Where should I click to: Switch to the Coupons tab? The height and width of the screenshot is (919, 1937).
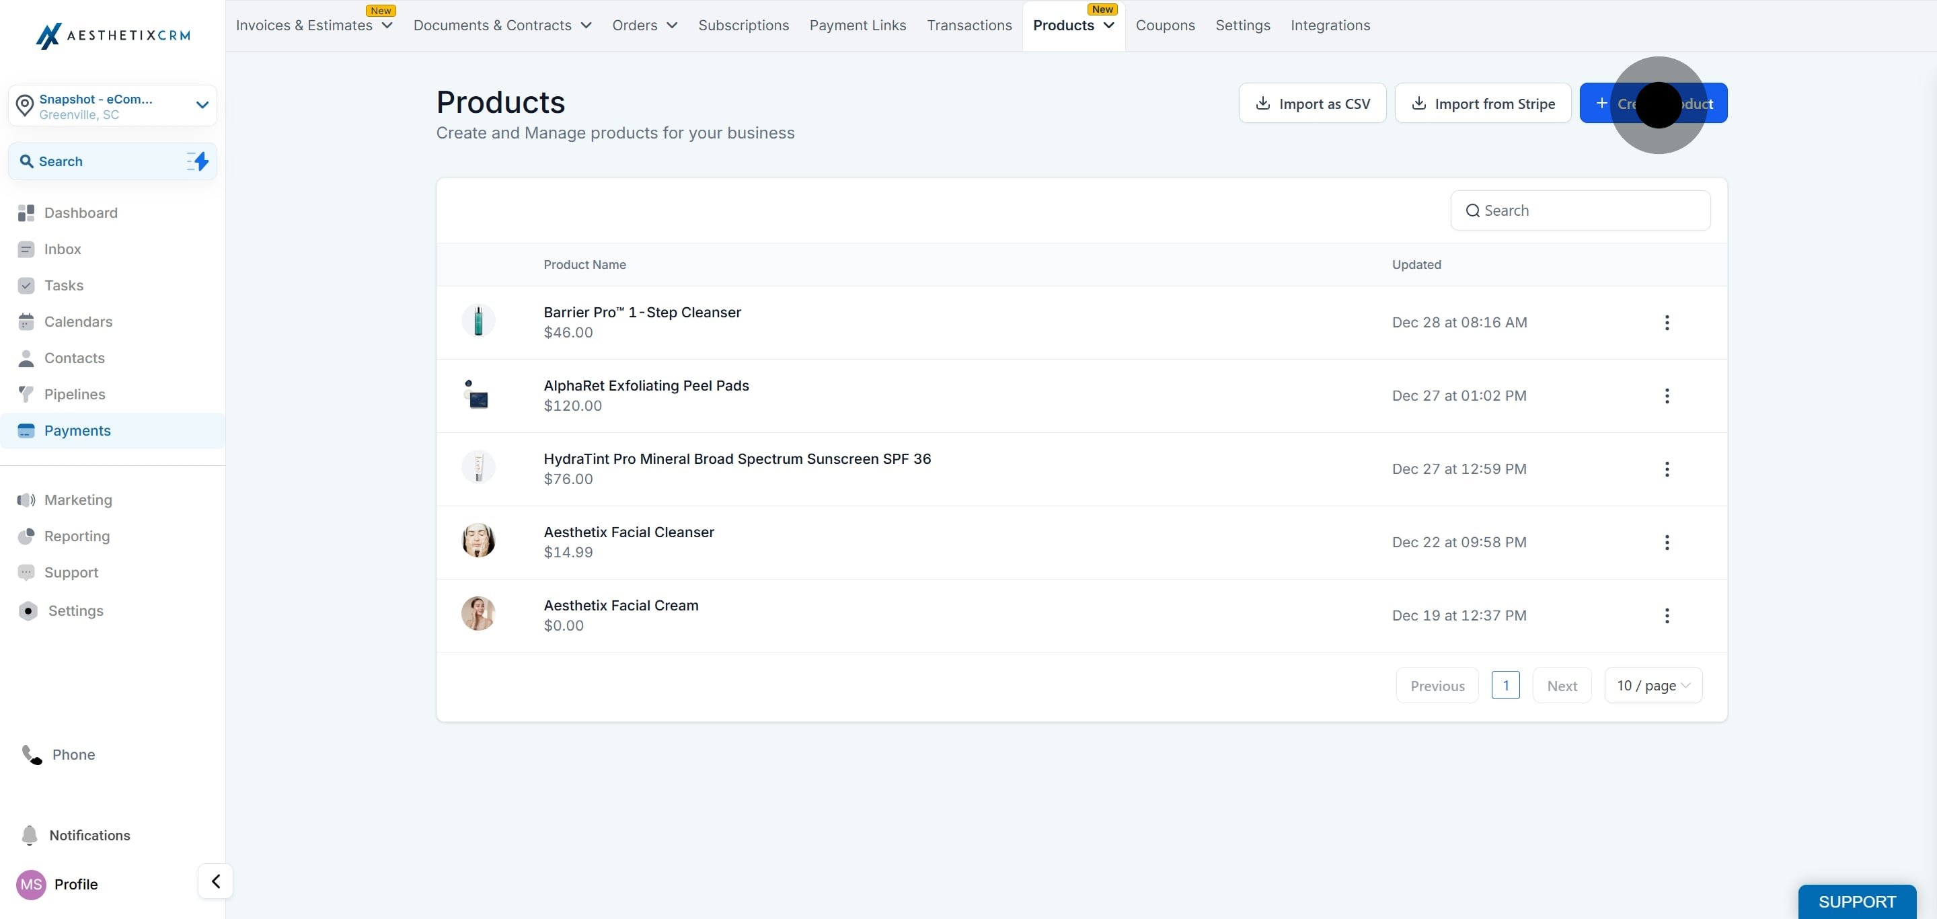coord(1165,26)
